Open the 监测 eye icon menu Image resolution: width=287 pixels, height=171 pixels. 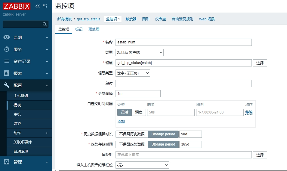(7, 37)
